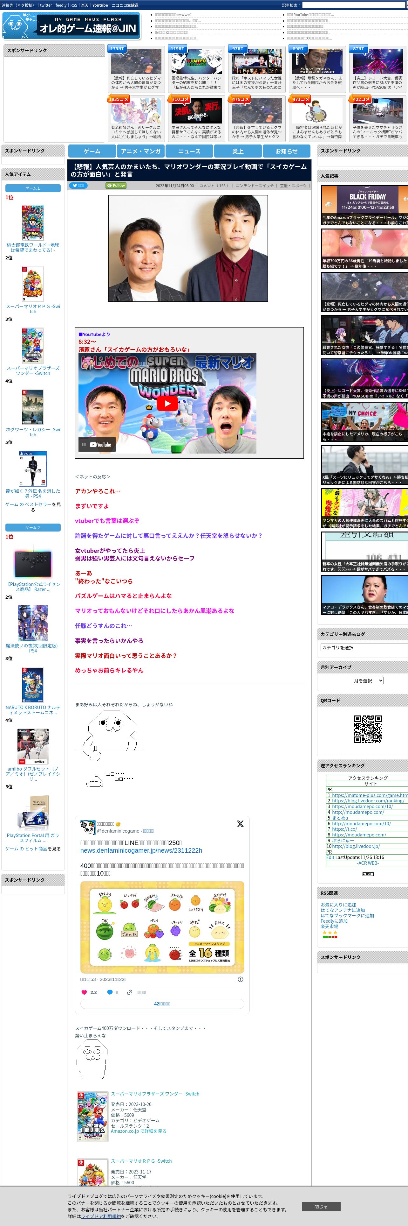Switch to the ニュース tab
The width and height of the screenshot is (408, 1226).
point(189,151)
